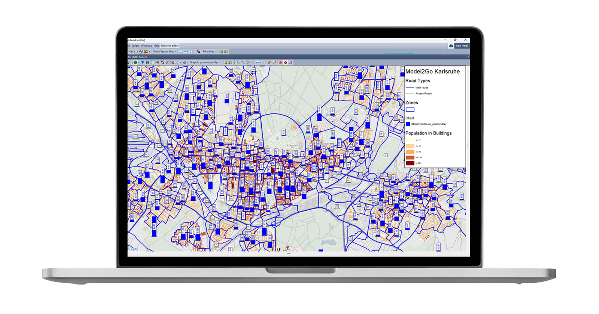The height and width of the screenshot is (314, 599).
Task: Click the cloud account icon
Action: (x=451, y=46)
